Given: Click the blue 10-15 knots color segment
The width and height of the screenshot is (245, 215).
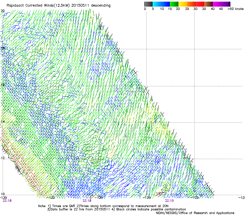Looking at the screenshot, I should 166,4.
